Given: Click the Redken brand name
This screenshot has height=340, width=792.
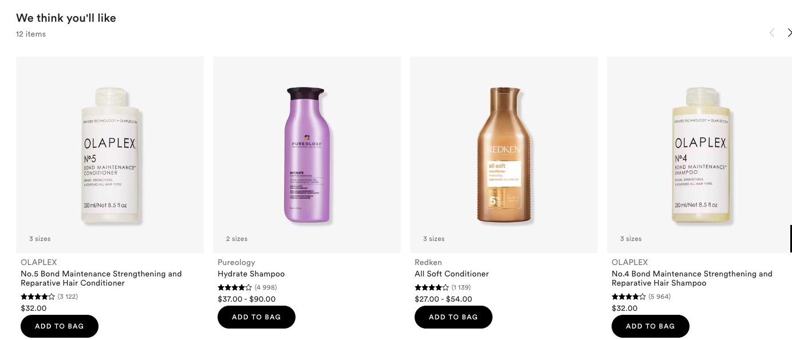Looking at the screenshot, I should click(428, 262).
